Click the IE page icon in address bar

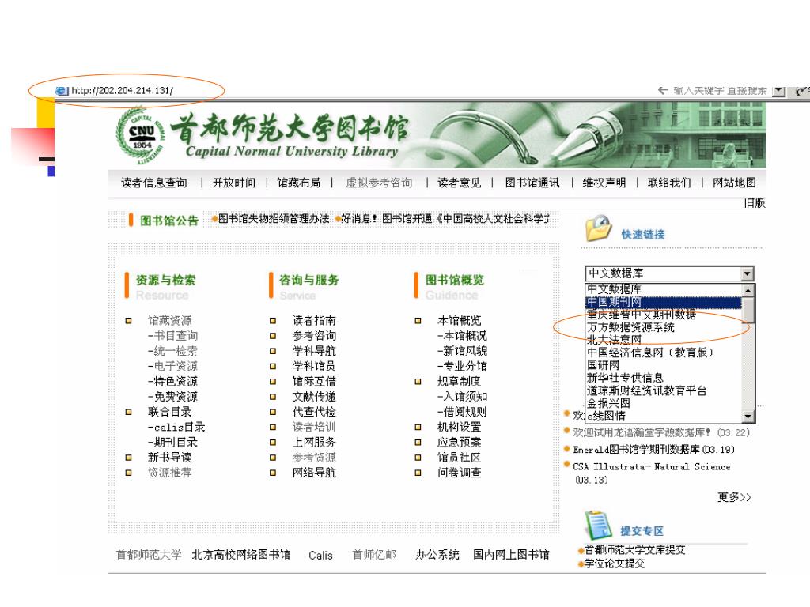tap(62, 91)
